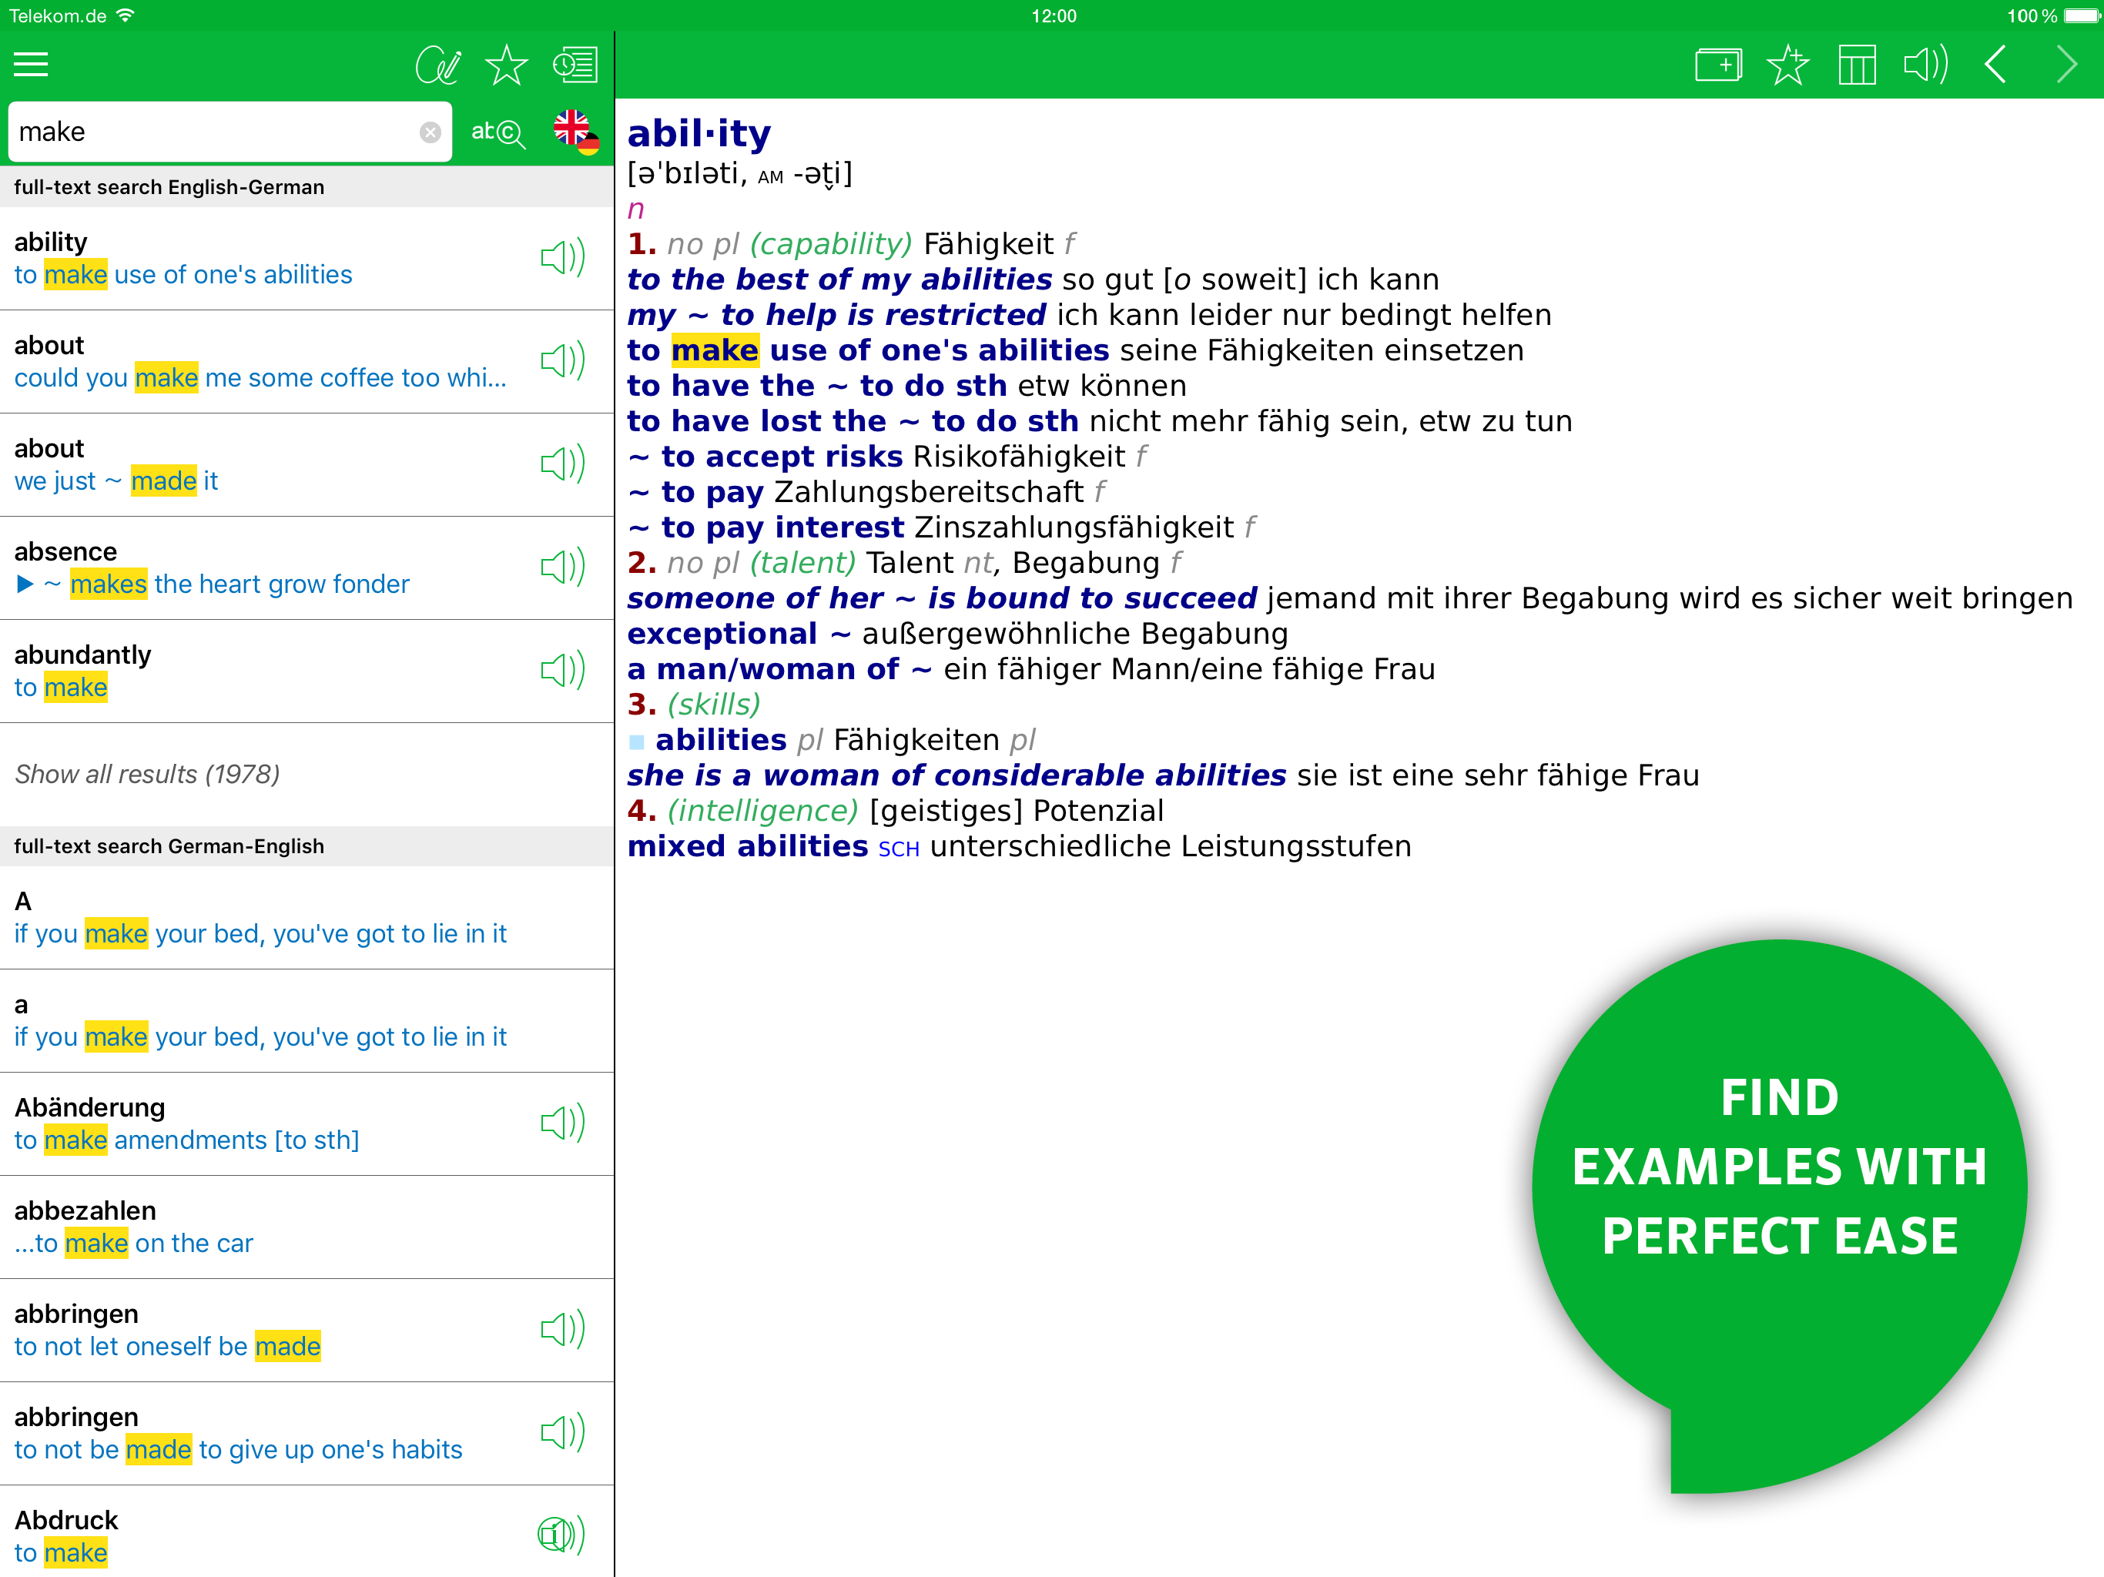
Task: Open search history list icon
Action: (x=575, y=65)
